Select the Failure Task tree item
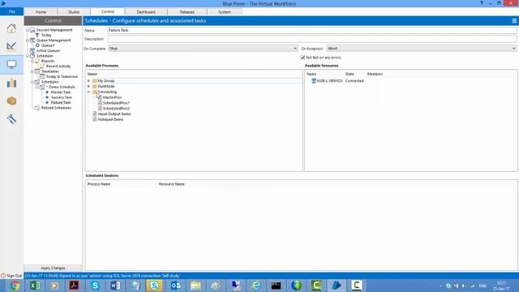Image resolution: width=519 pixels, height=292 pixels. click(x=61, y=103)
